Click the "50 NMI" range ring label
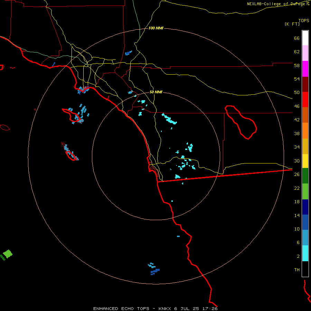The image size is (311, 311). [156, 92]
